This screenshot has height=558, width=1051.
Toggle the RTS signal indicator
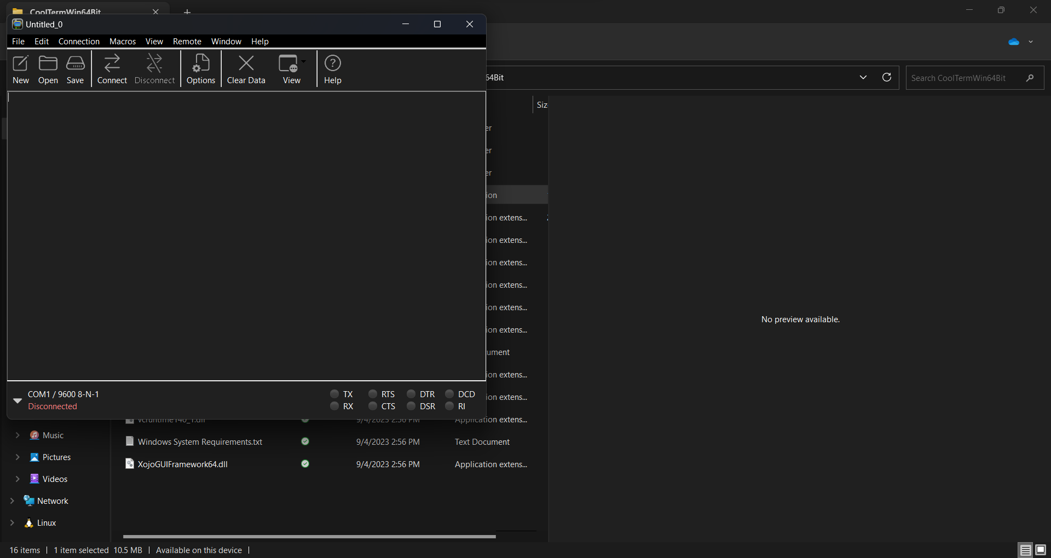click(x=373, y=394)
